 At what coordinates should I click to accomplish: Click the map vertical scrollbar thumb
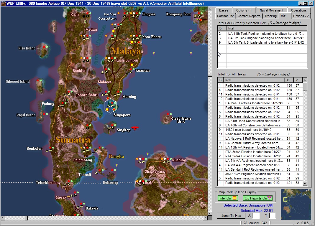[210, 75]
